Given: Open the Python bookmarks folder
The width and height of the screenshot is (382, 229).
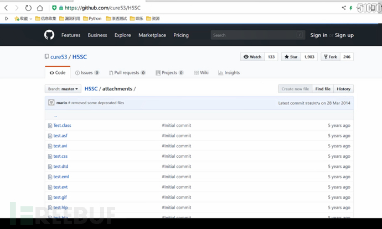Looking at the screenshot, I should click(92, 19).
